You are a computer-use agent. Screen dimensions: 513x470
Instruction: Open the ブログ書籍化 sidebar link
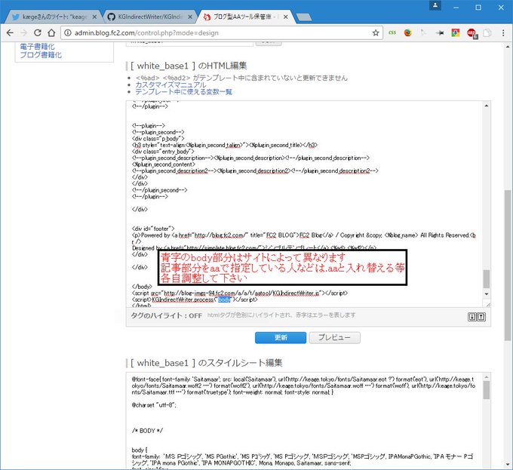point(41,54)
